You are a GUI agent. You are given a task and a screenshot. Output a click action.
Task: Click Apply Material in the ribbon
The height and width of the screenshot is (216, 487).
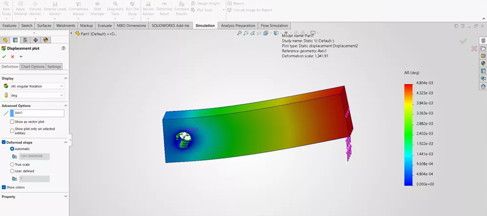(x=21, y=9)
